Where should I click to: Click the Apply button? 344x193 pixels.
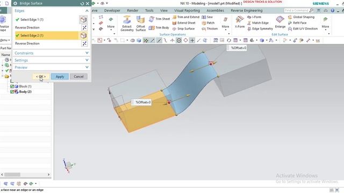[x=60, y=77]
